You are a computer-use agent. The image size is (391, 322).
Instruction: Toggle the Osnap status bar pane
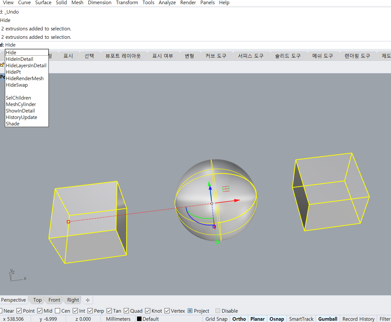[x=277, y=319]
